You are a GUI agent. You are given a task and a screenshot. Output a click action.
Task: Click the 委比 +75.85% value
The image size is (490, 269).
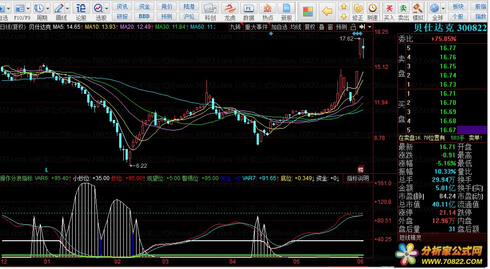point(443,39)
